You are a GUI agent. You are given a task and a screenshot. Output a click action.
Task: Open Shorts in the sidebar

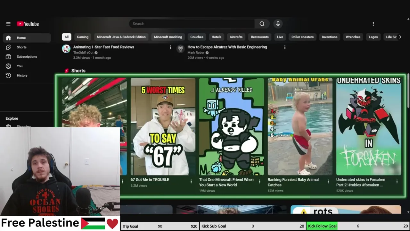click(x=27, y=47)
